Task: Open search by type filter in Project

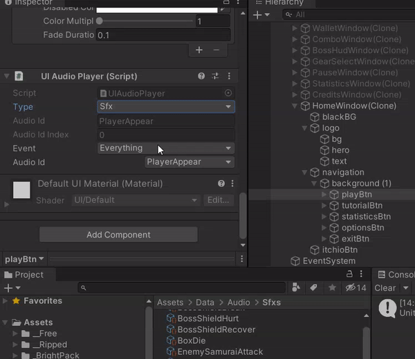Action: pyautogui.click(x=296, y=287)
